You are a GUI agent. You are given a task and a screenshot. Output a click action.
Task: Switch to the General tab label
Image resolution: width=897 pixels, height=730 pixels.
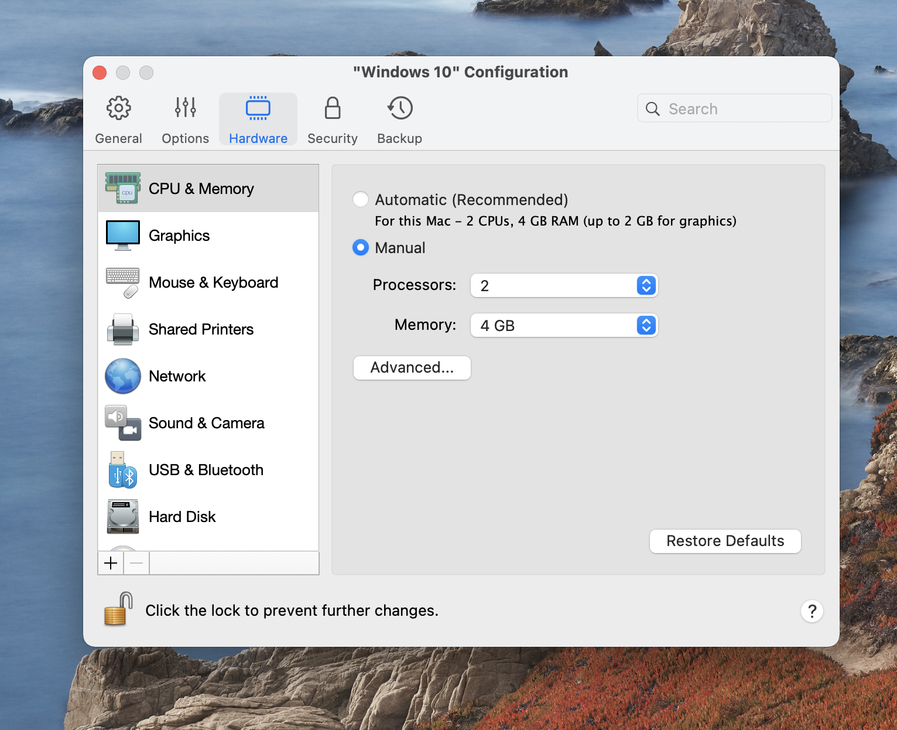tap(119, 138)
